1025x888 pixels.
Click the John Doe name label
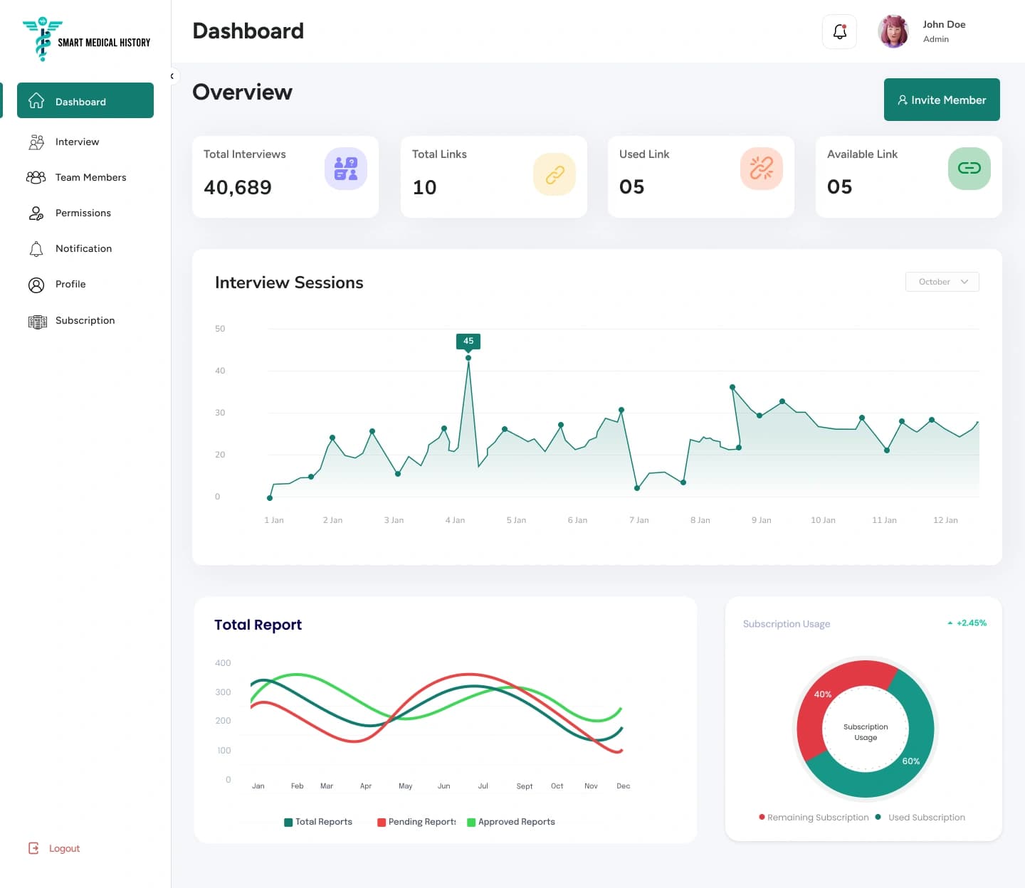944,24
